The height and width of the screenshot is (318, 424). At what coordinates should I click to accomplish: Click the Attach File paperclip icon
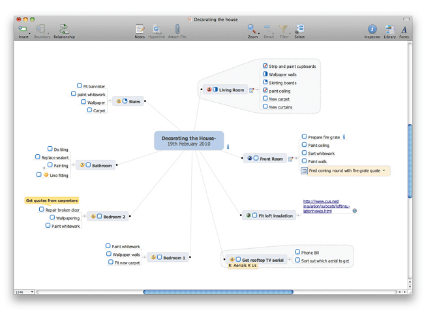point(177,29)
